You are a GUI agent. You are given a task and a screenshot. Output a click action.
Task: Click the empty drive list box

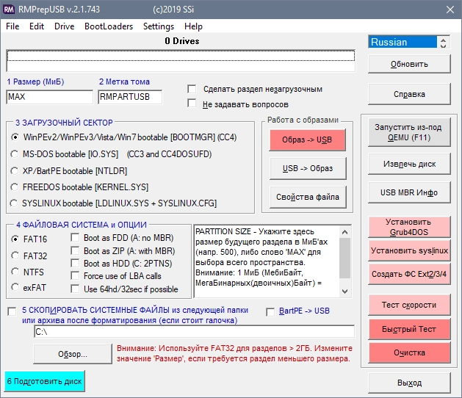point(181,61)
